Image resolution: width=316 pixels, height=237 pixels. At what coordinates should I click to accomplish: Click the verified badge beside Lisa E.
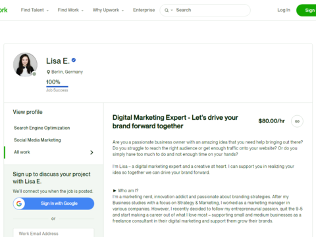(74, 60)
